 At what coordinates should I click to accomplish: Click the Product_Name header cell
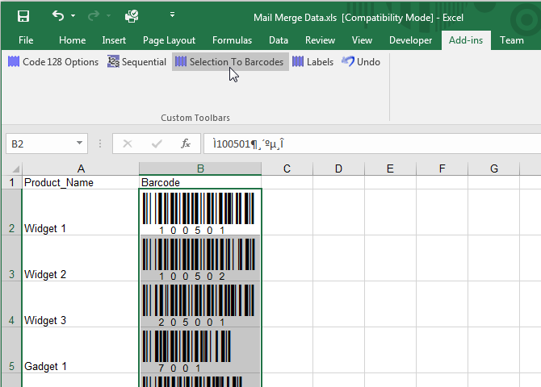[x=81, y=182]
